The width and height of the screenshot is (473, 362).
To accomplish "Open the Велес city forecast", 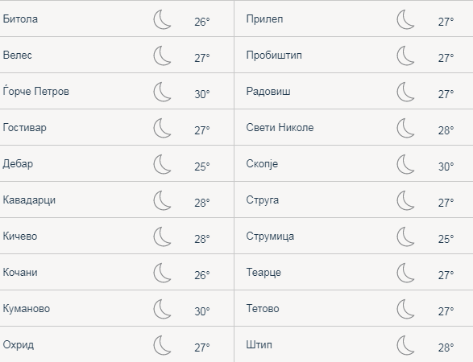I will click(18, 56).
